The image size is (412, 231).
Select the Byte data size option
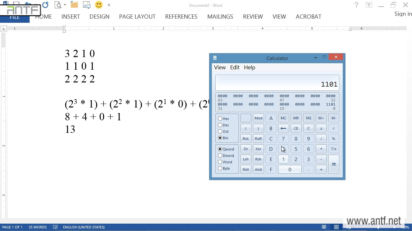click(220, 168)
